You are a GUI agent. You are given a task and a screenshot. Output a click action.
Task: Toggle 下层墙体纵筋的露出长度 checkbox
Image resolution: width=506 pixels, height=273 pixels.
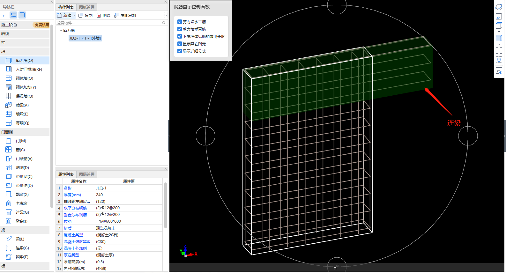coord(180,36)
